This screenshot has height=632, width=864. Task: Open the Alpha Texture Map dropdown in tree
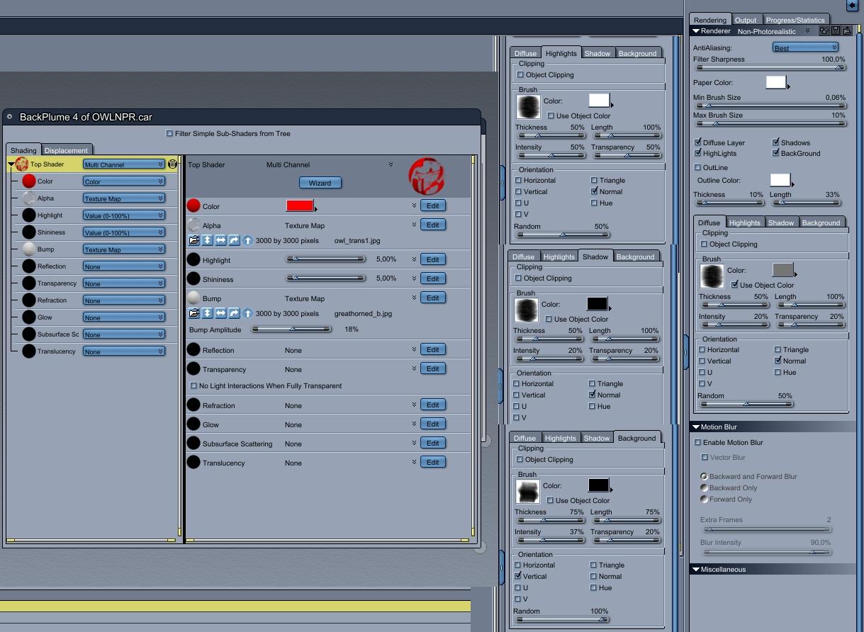click(124, 198)
